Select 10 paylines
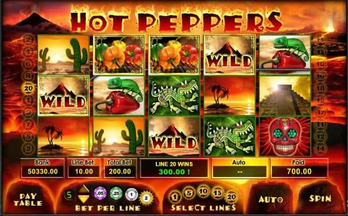Screen dimensions: 348x216 [203, 191]
